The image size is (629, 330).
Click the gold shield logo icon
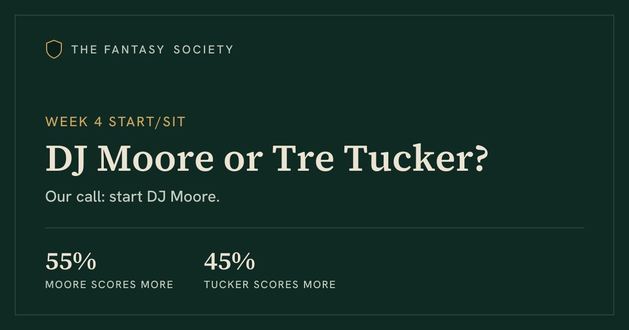click(x=54, y=49)
